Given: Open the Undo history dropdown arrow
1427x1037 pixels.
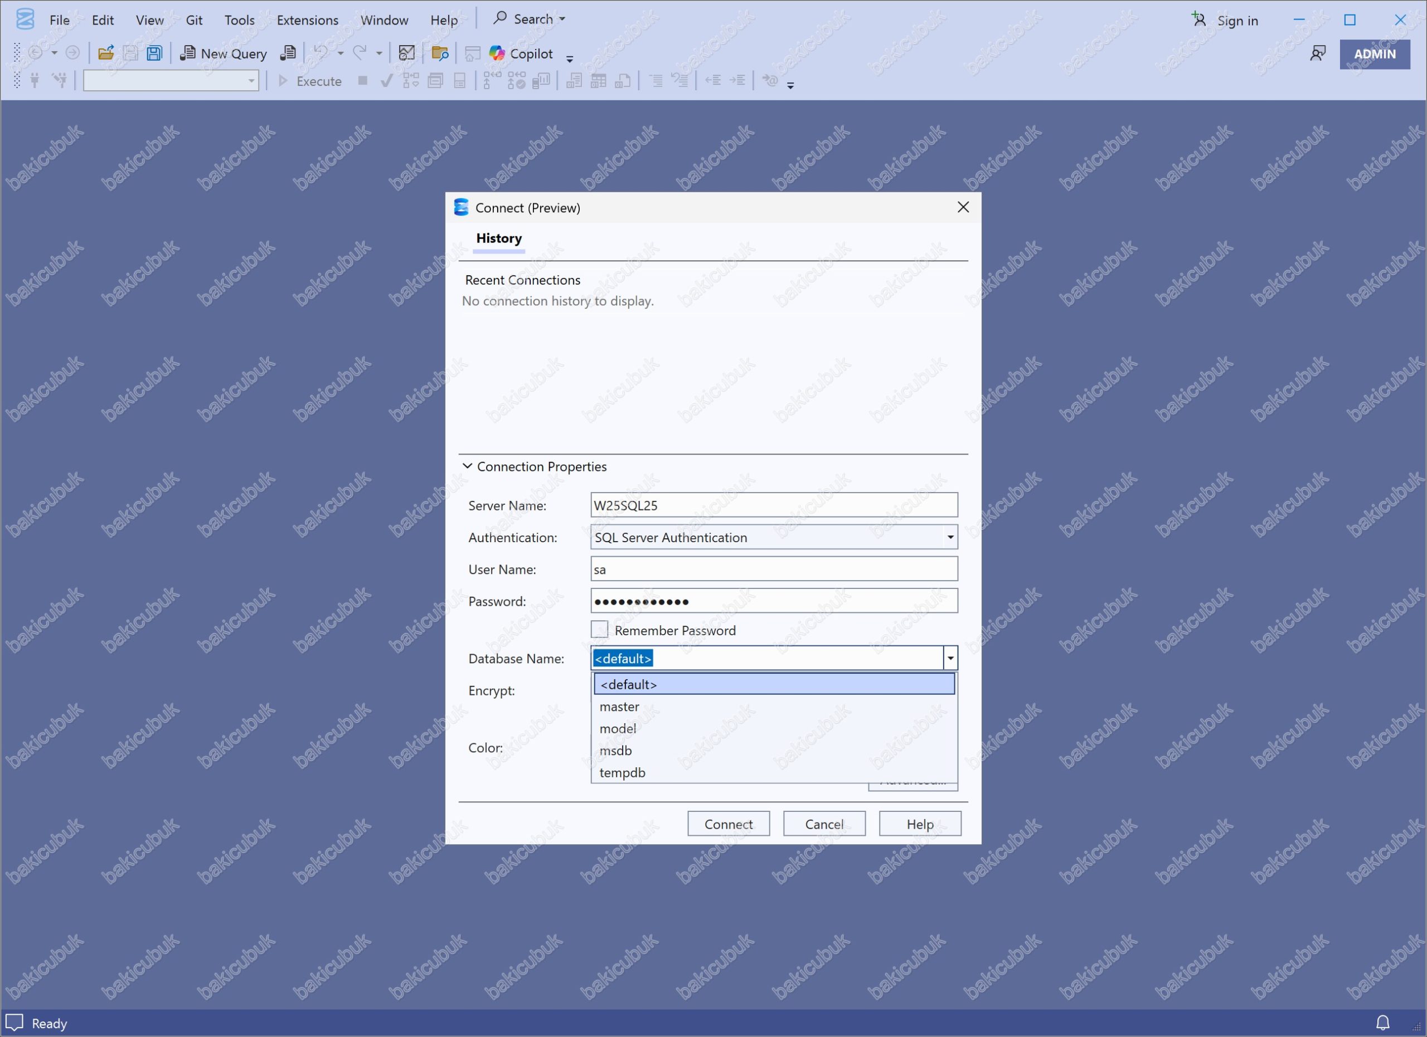Looking at the screenshot, I should [x=341, y=53].
